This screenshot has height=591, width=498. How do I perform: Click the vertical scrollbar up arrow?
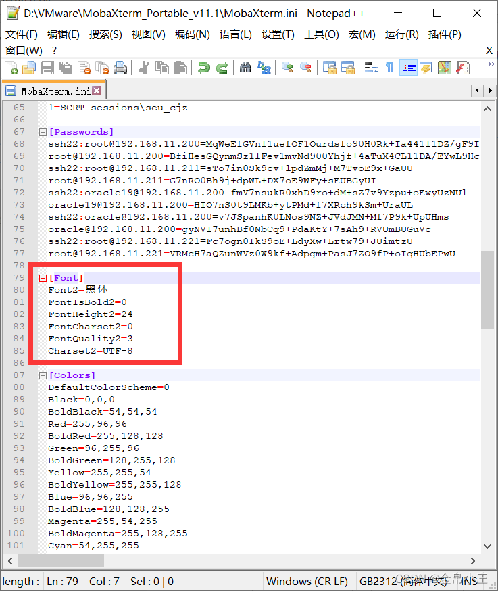(487, 109)
